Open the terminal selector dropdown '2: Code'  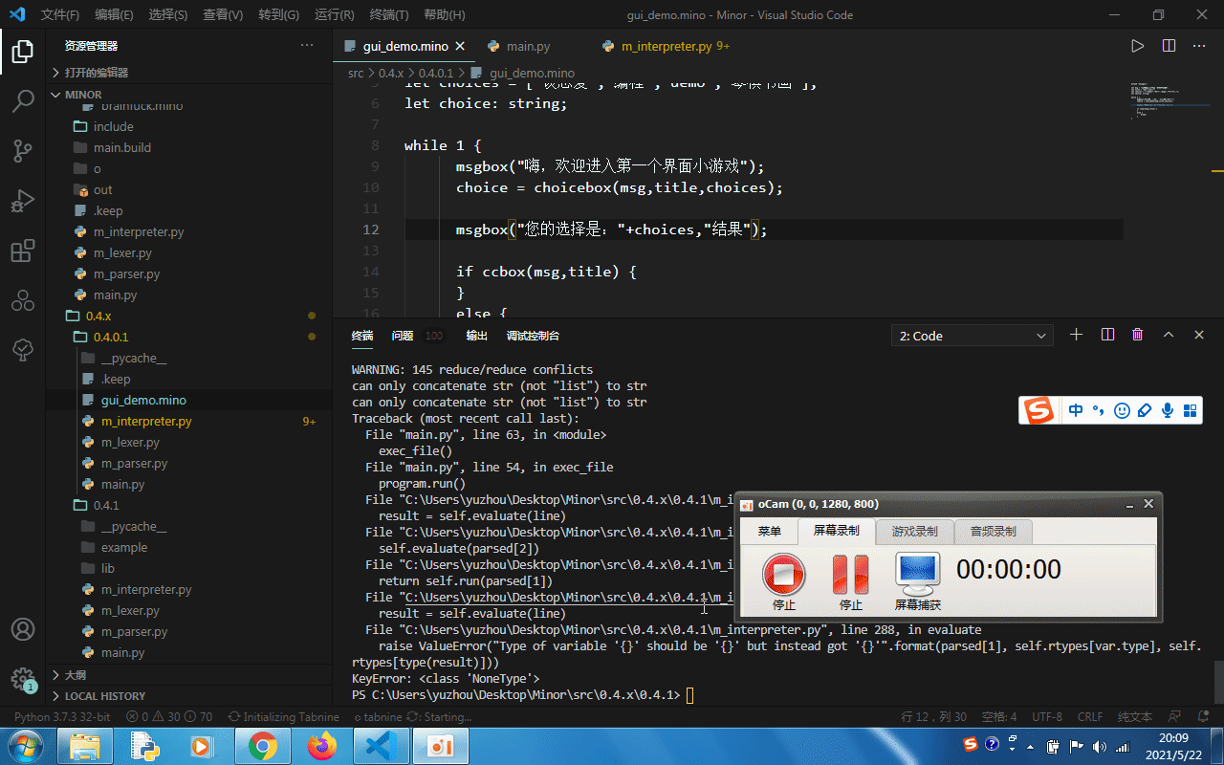[x=973, y=336]
